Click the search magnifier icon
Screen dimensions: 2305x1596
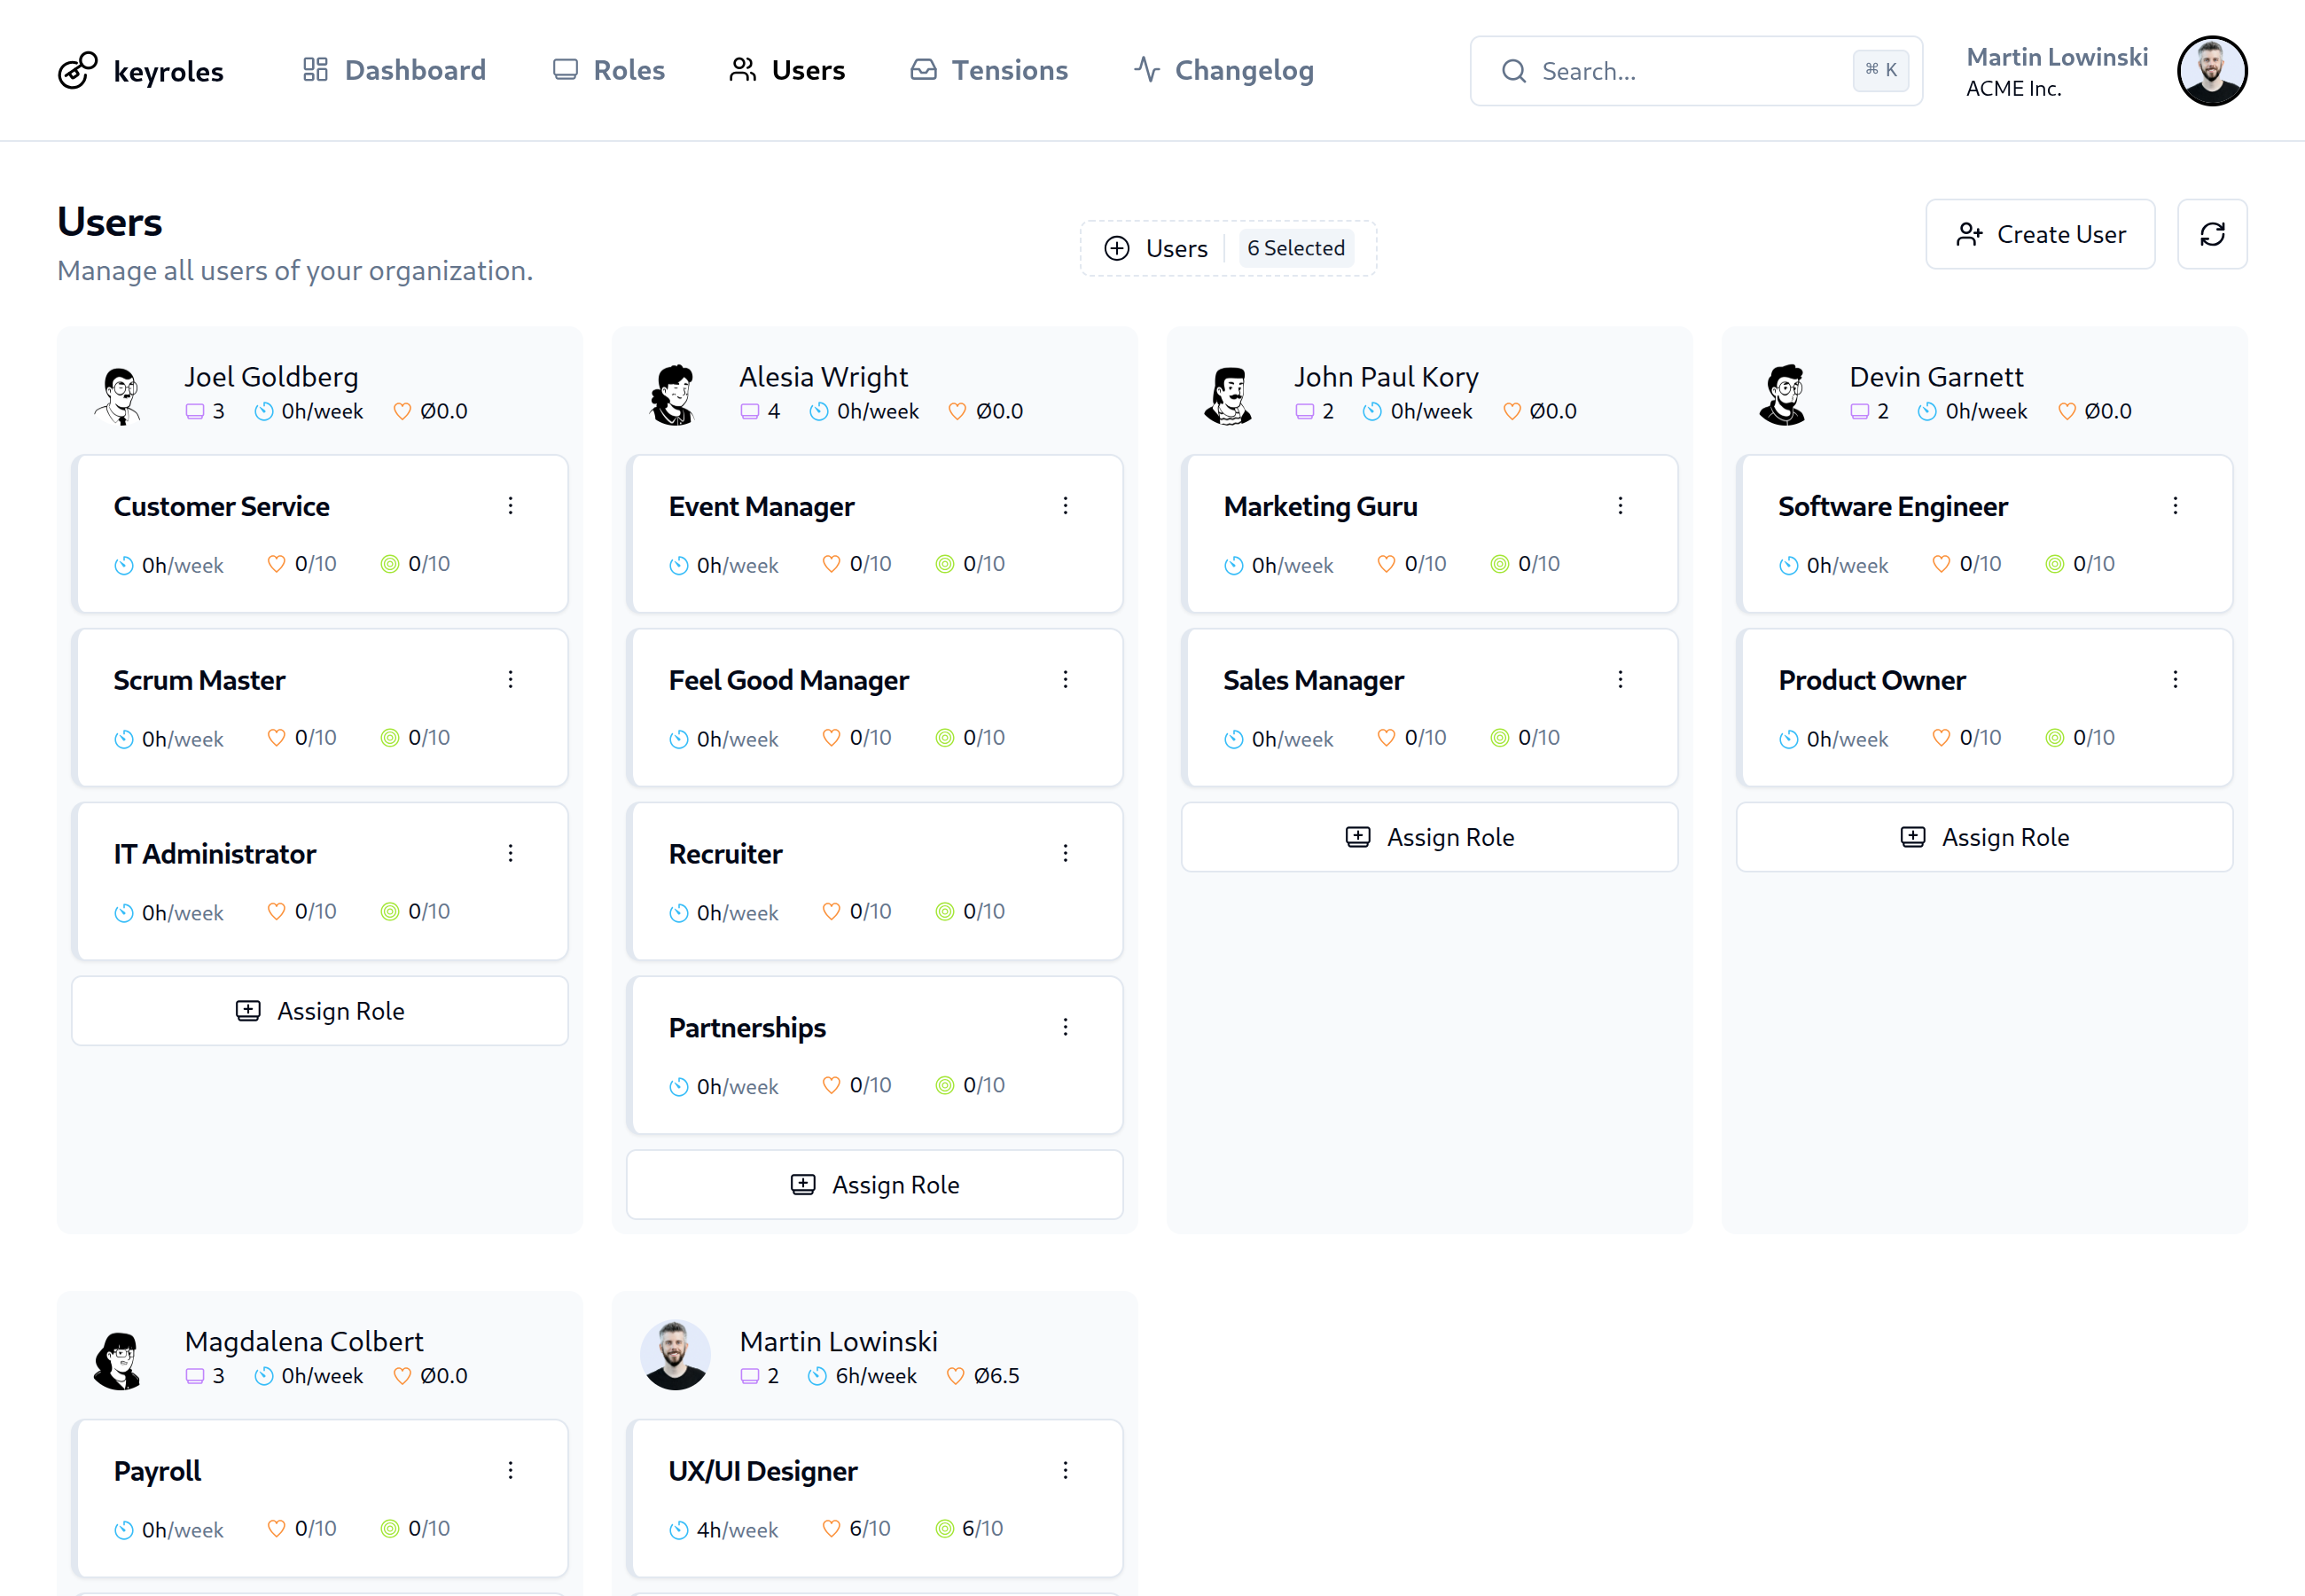pos(1513,71)
